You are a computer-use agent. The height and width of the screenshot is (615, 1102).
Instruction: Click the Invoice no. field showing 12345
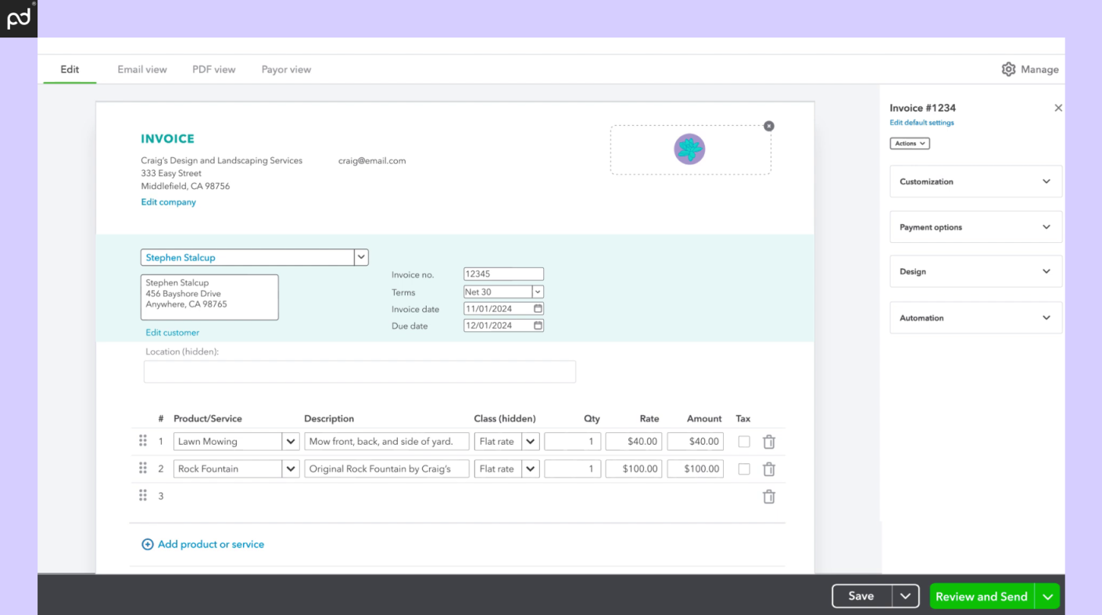(x=503, y=274)
